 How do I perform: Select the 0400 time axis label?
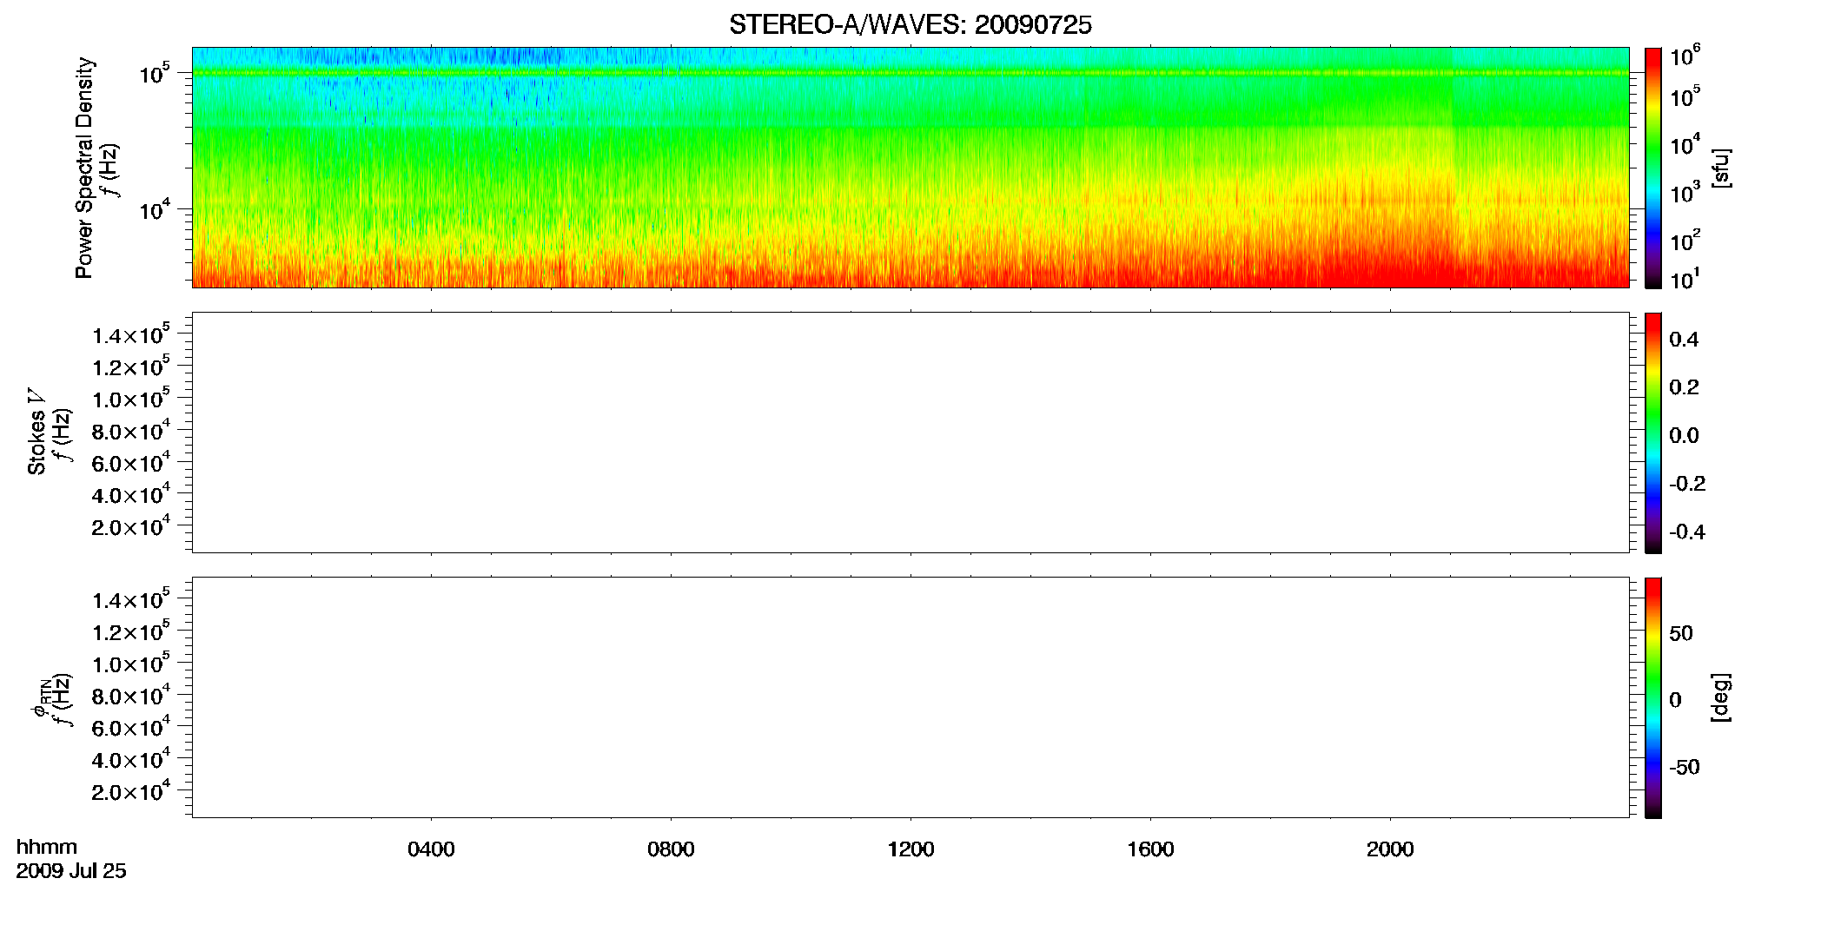pyautogui.click(x=431, y=849)
